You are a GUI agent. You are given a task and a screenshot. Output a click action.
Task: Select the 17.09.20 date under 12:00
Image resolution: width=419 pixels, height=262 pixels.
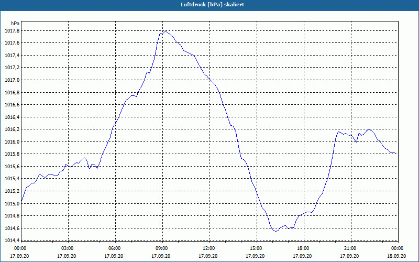pyautogui.click(x=208, y=256)
